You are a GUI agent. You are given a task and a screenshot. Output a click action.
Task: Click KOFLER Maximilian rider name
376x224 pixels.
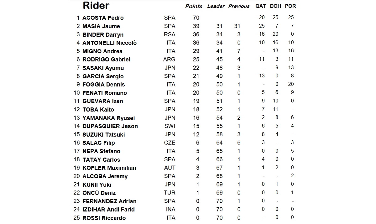click(109, 168)
